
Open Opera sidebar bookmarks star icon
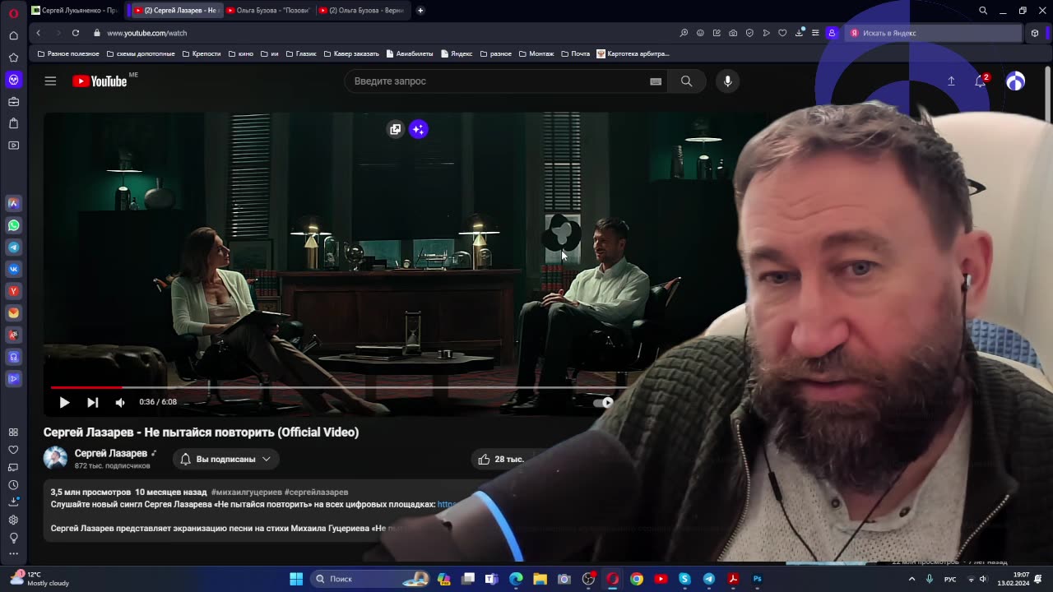point(13,58)
